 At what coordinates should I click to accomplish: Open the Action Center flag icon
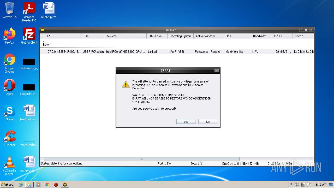click(309, 185)
